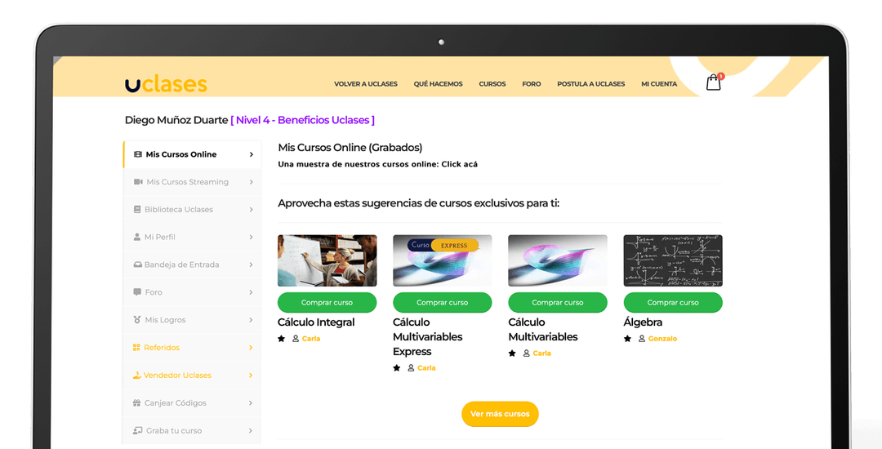The image size is (882, 449).
Task: Click the user icon next to Gonzalo
Action: coord(641,339)
